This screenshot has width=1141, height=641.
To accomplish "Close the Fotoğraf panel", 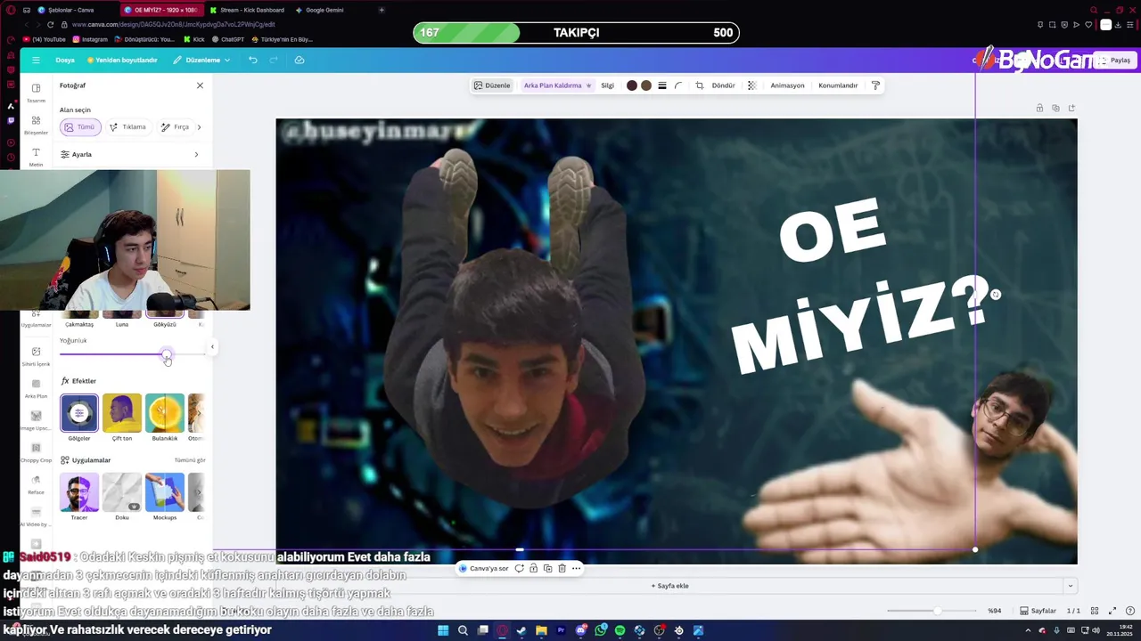I will (x=200, y=85).
